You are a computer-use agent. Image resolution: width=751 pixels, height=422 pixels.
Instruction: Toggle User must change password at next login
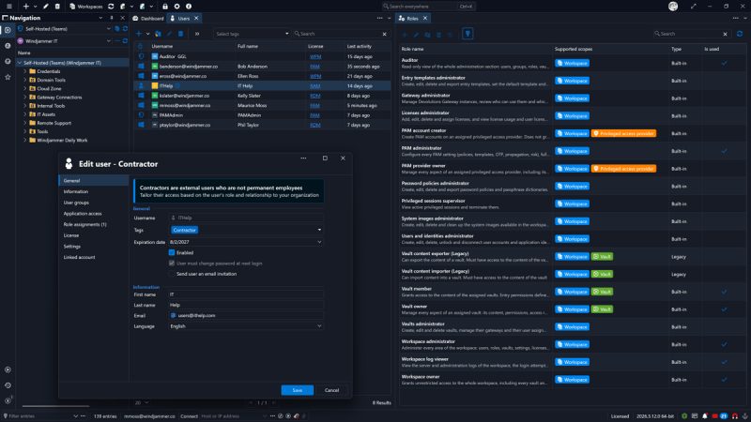[x=172, y=264]
